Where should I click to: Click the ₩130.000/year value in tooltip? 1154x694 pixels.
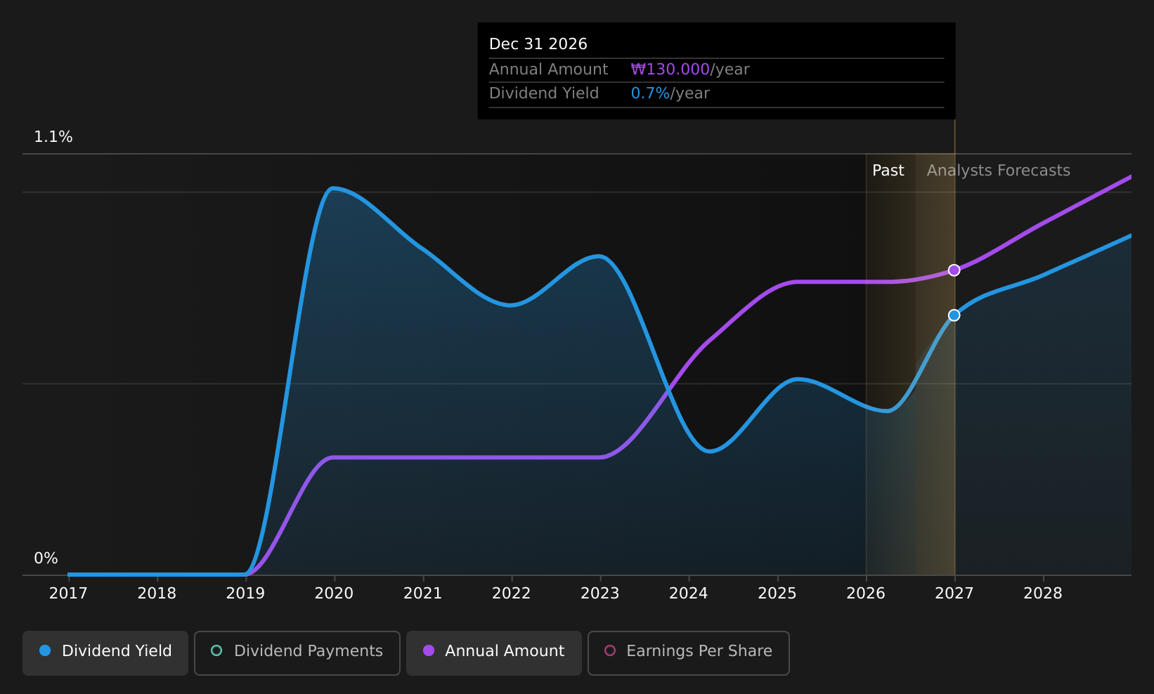click(x=690, y=70)
